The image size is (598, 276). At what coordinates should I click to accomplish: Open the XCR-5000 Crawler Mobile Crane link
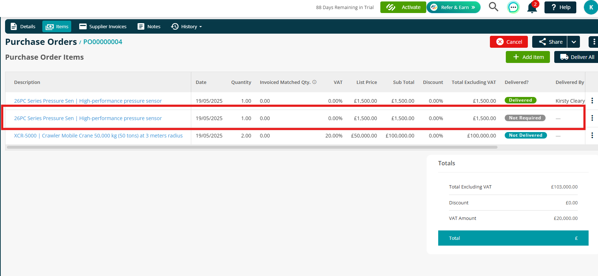pyautogui.click(x=98, y=136)
